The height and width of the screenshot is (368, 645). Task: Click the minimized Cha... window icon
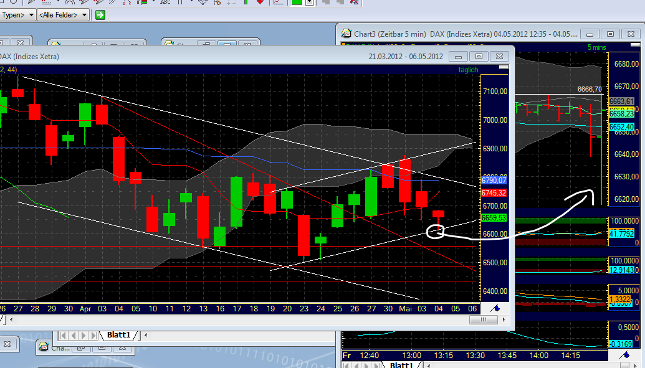click(43, 346)
